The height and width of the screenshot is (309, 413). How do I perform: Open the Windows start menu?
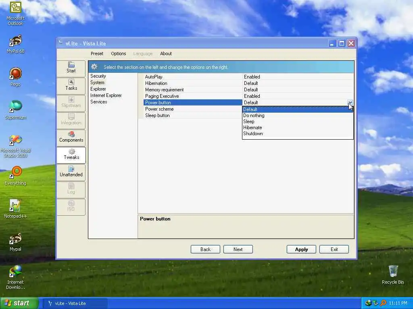click(x=19, y=303)
